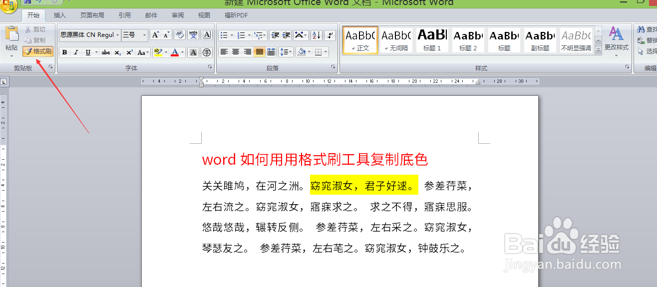Open the line spacing menu
This screenshot has height=287, width=657.
(286, 52)
